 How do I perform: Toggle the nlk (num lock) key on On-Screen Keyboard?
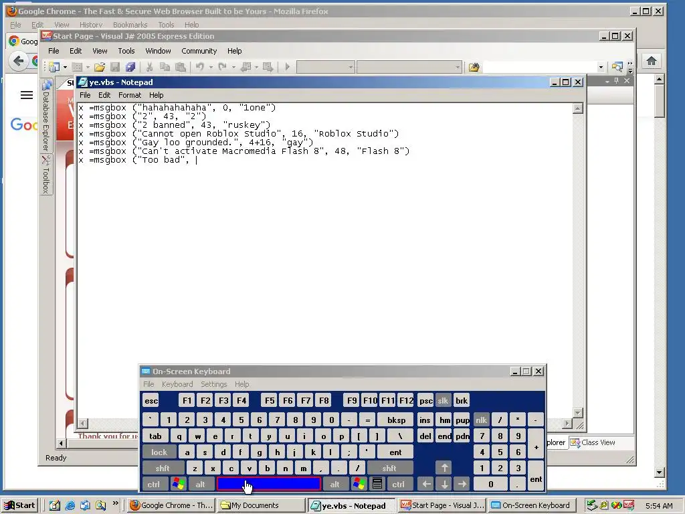(482, 420)
